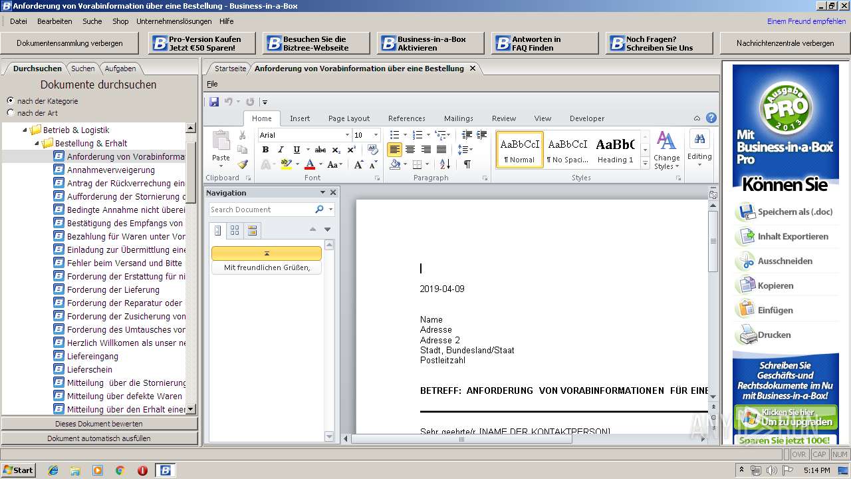Apply Subscript formatting
The image size is (851, 479).
(x=336, y=150)
